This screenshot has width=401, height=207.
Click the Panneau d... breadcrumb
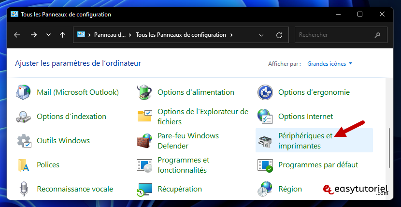[x=110, y=35]
